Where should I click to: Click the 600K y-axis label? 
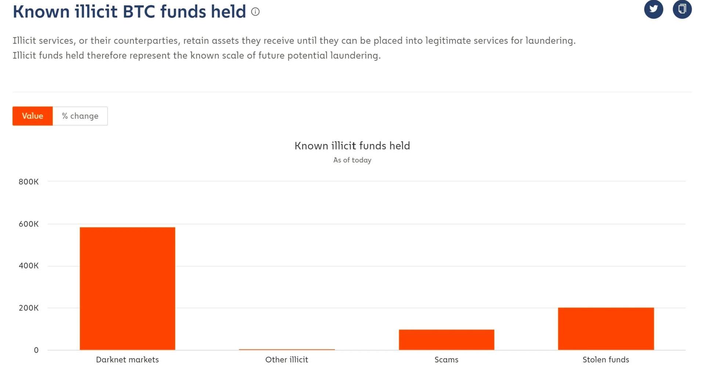[x=29, y=224]
